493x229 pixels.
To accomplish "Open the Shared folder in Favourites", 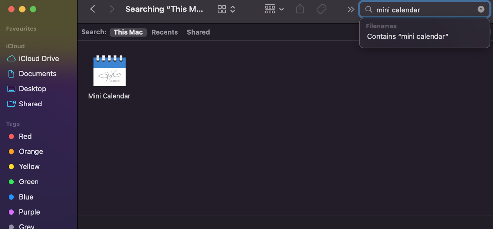I will point(31,104).
